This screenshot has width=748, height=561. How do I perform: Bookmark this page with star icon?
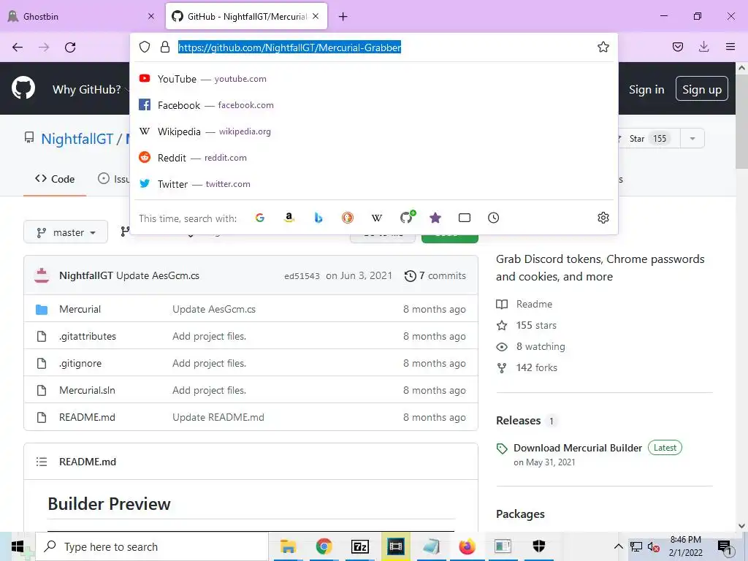(x=603, y=47)
